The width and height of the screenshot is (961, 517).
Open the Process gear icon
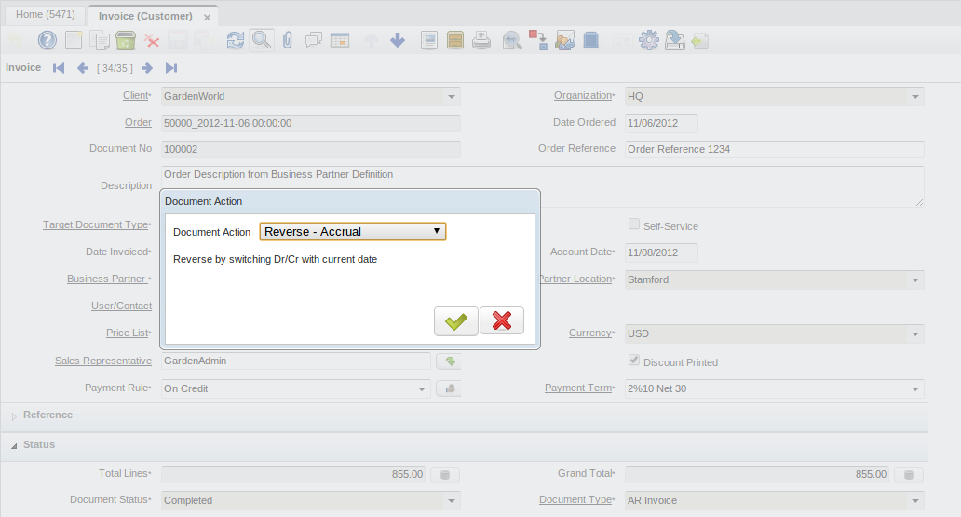pos(649,40)
